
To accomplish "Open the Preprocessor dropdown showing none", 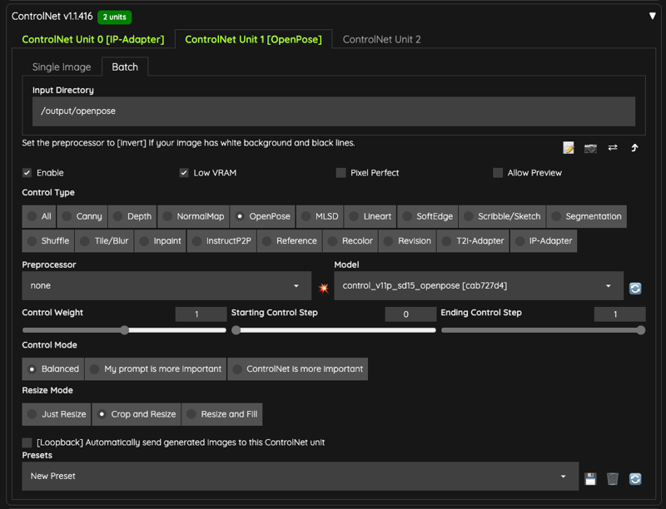I will tap(166, 285).
